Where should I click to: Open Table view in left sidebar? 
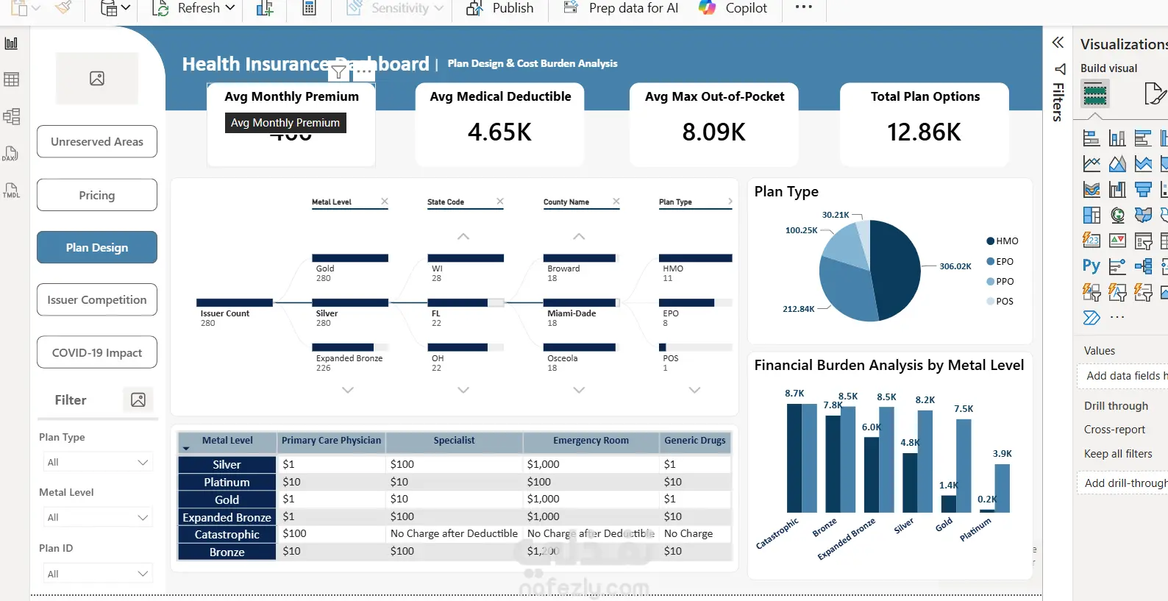click(x=11, y=79)
